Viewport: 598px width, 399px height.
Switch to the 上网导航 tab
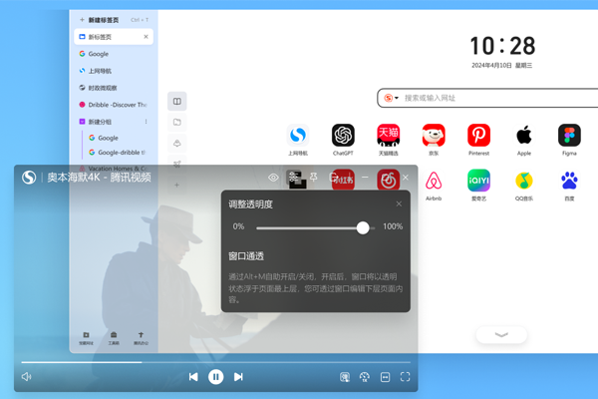click(x=100, y=71)
